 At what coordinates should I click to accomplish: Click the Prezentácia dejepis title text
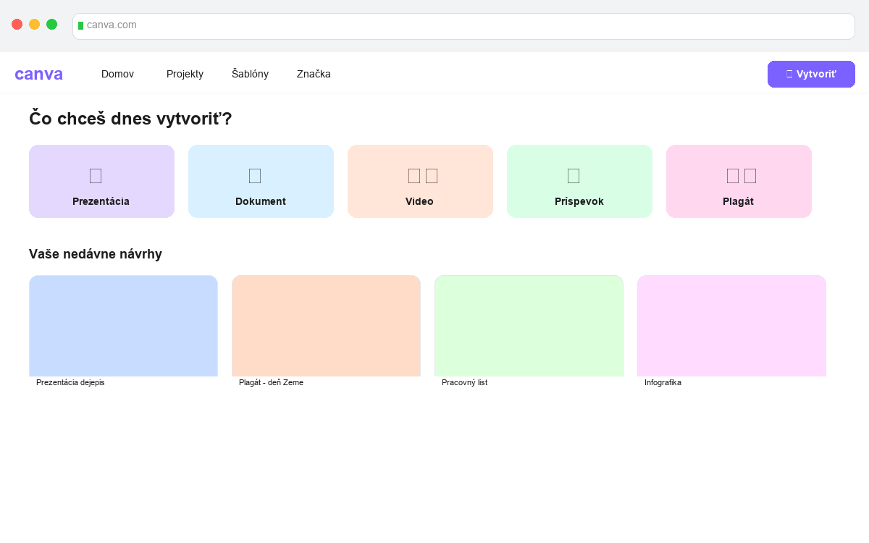(x=70, y=382)
